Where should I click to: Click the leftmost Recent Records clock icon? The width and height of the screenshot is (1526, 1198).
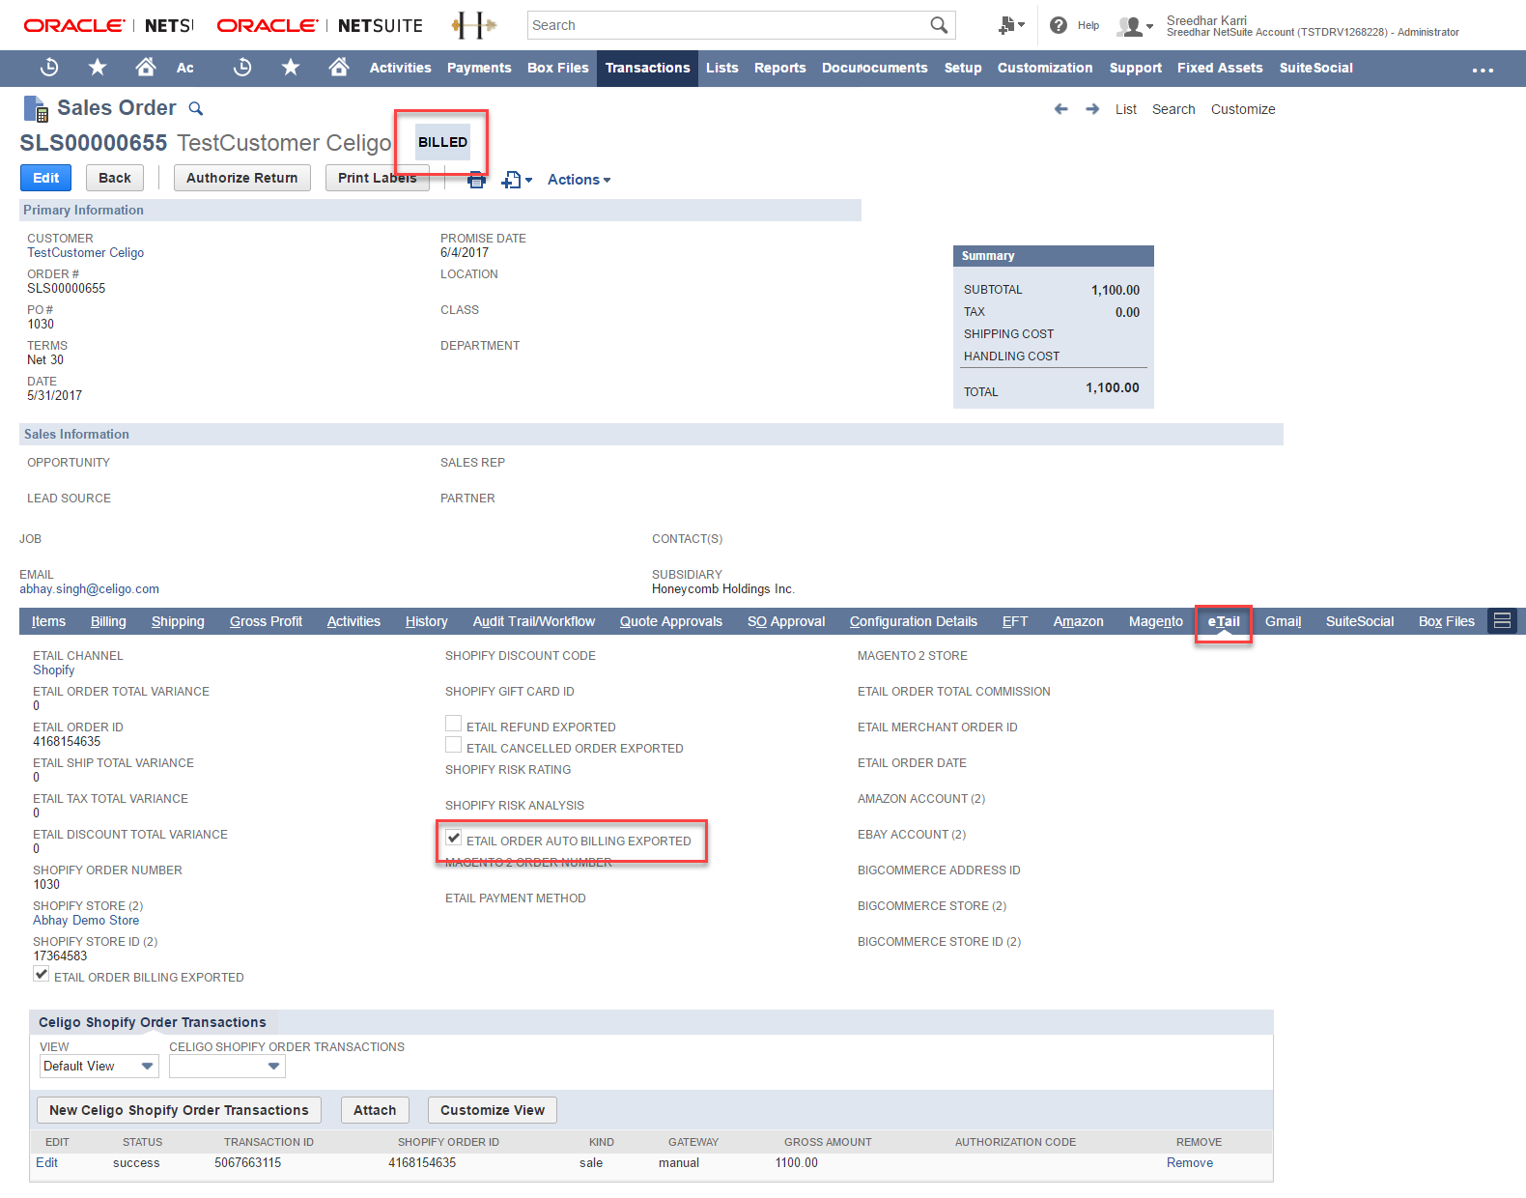49,68
